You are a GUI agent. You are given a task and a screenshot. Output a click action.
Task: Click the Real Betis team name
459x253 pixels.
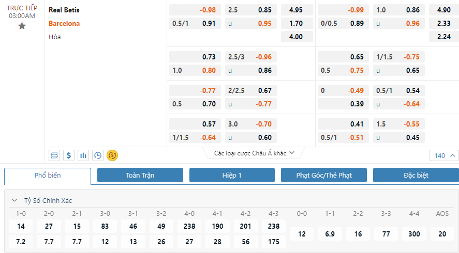pos(64,10)
